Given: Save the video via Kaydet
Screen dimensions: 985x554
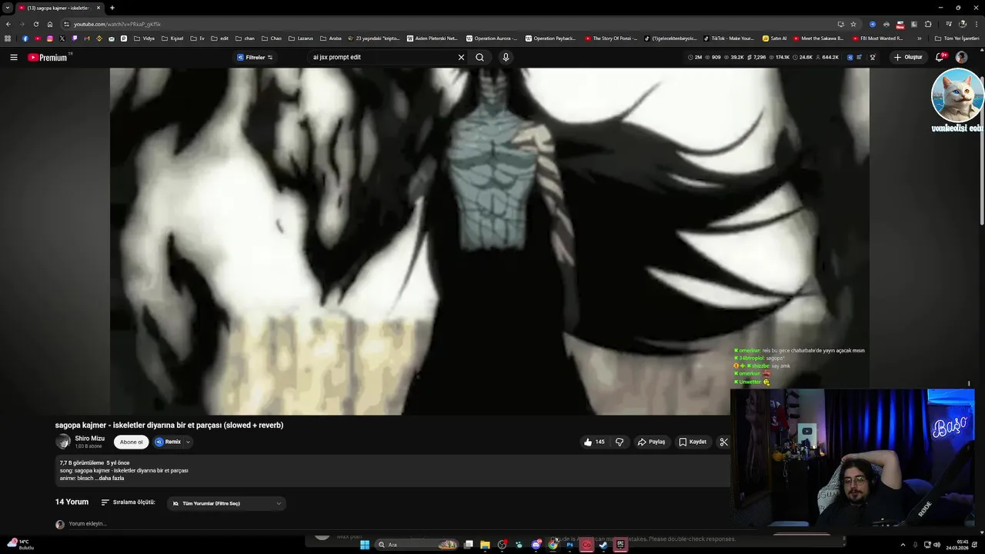Looking at the screenshot, I should point(693,442).
